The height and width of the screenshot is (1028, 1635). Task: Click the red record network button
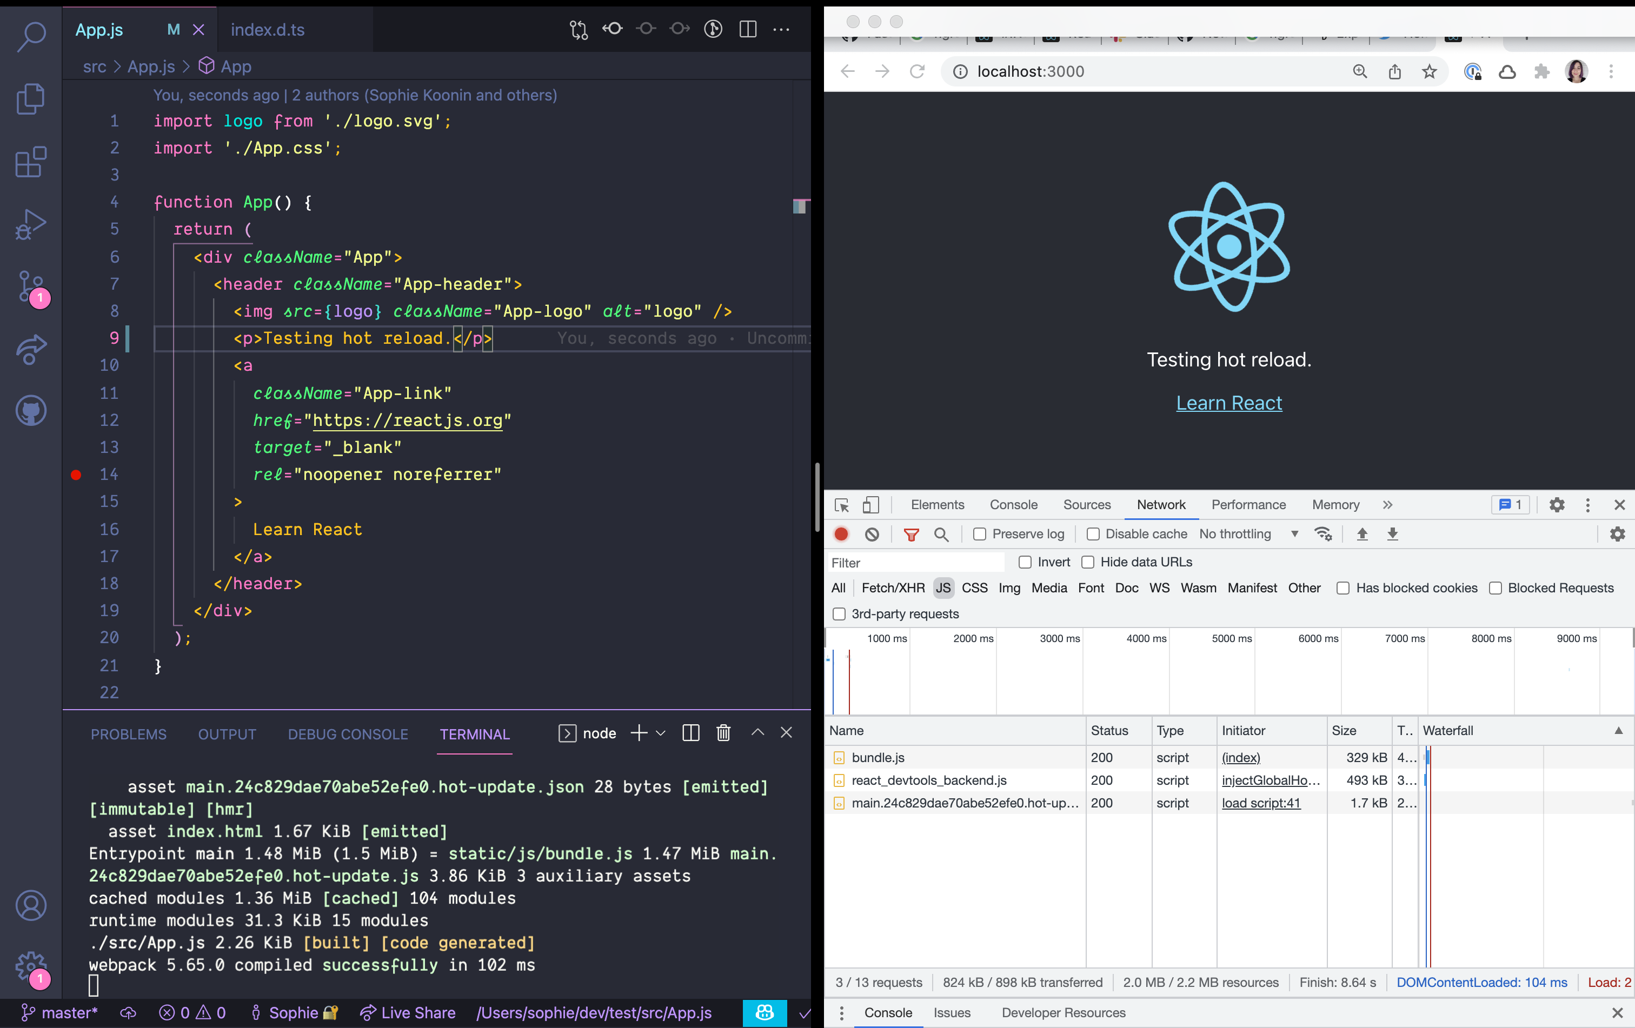coord(841,534)
